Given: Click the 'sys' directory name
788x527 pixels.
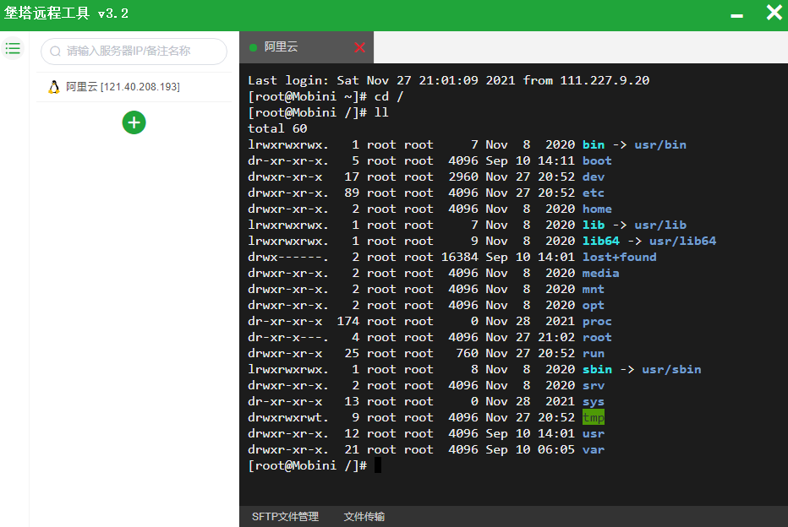Looking at the screenshot, I should tap(594, 401).
